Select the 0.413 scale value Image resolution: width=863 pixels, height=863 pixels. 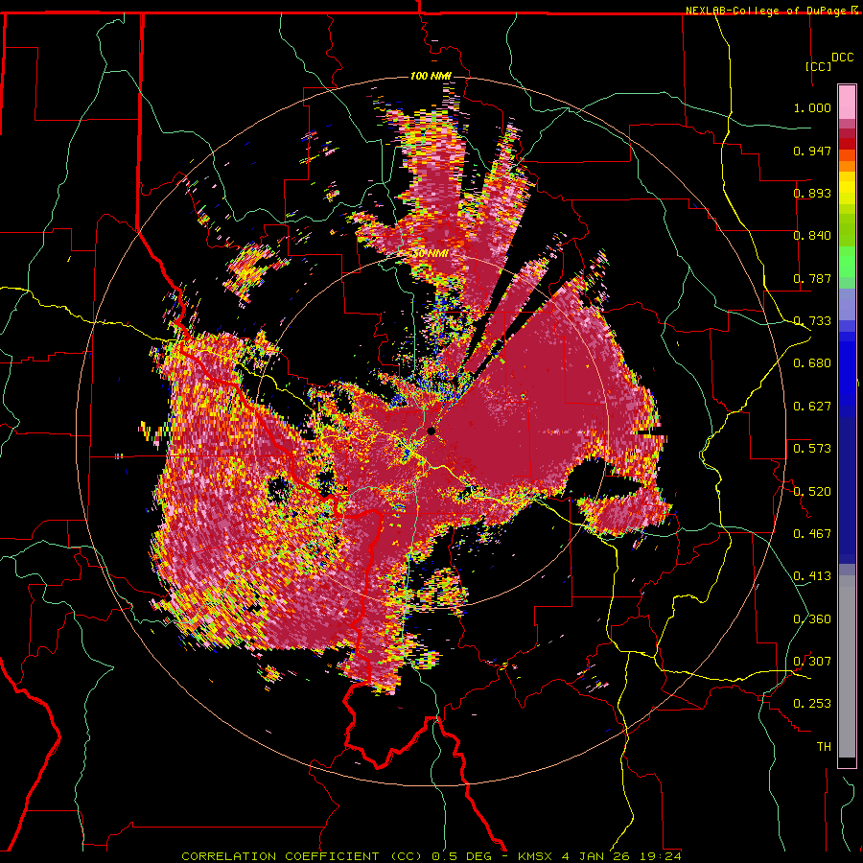pyautogui.click(x=812, y=576)
